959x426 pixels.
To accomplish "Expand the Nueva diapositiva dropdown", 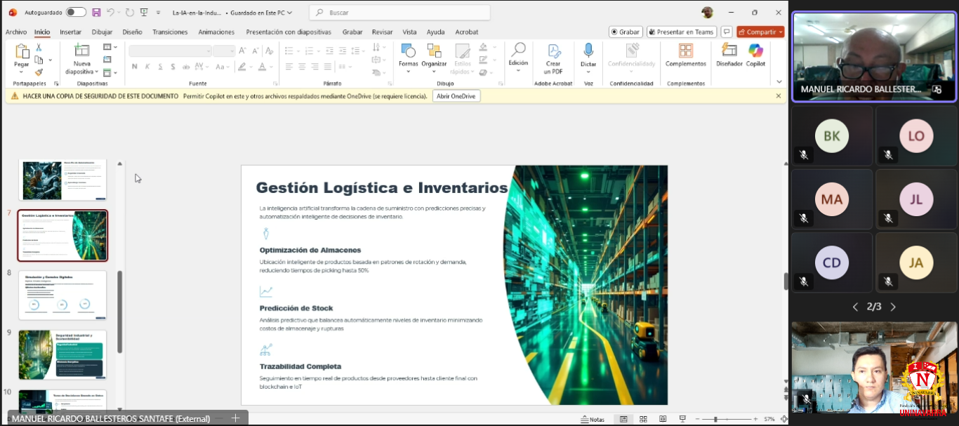I will [95, 72].
